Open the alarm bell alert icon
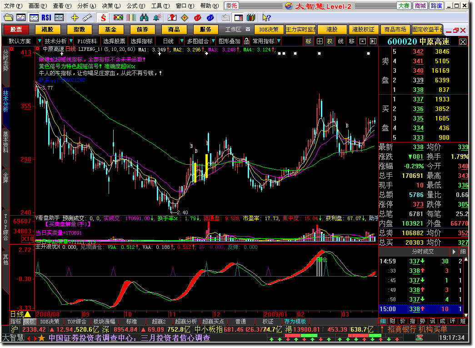The width and height of the screenshot is (475, 348). click(157, 18)
